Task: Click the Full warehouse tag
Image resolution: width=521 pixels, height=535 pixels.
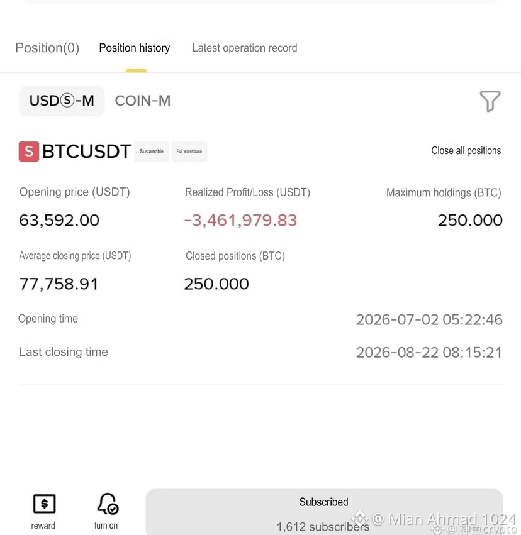Action: pos(189,152)
